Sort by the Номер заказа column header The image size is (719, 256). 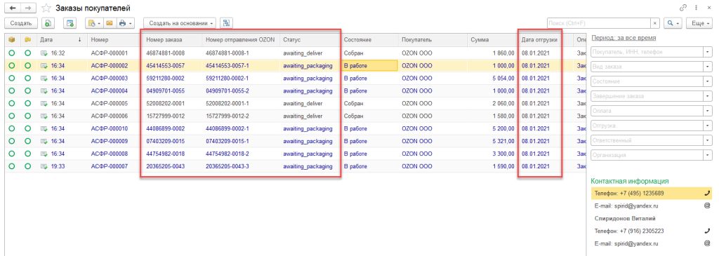(172, 40)
